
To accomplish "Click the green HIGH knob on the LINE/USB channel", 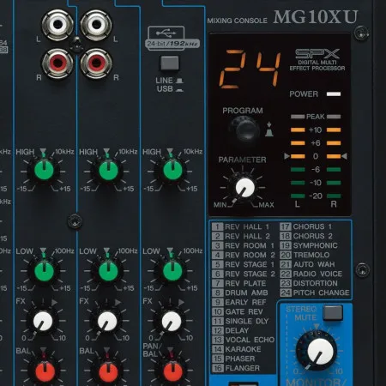I will pos(172,171).
